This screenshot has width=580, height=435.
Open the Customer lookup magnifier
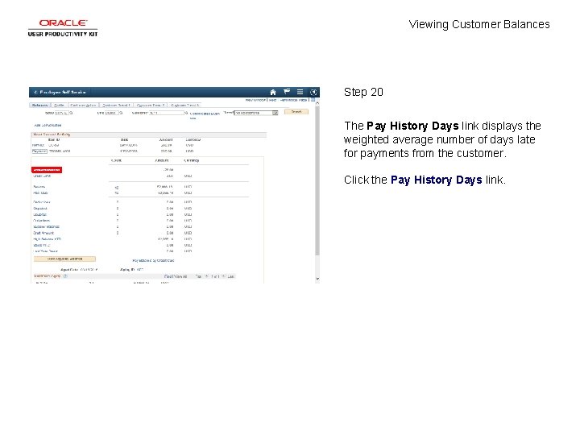[186, 113]
